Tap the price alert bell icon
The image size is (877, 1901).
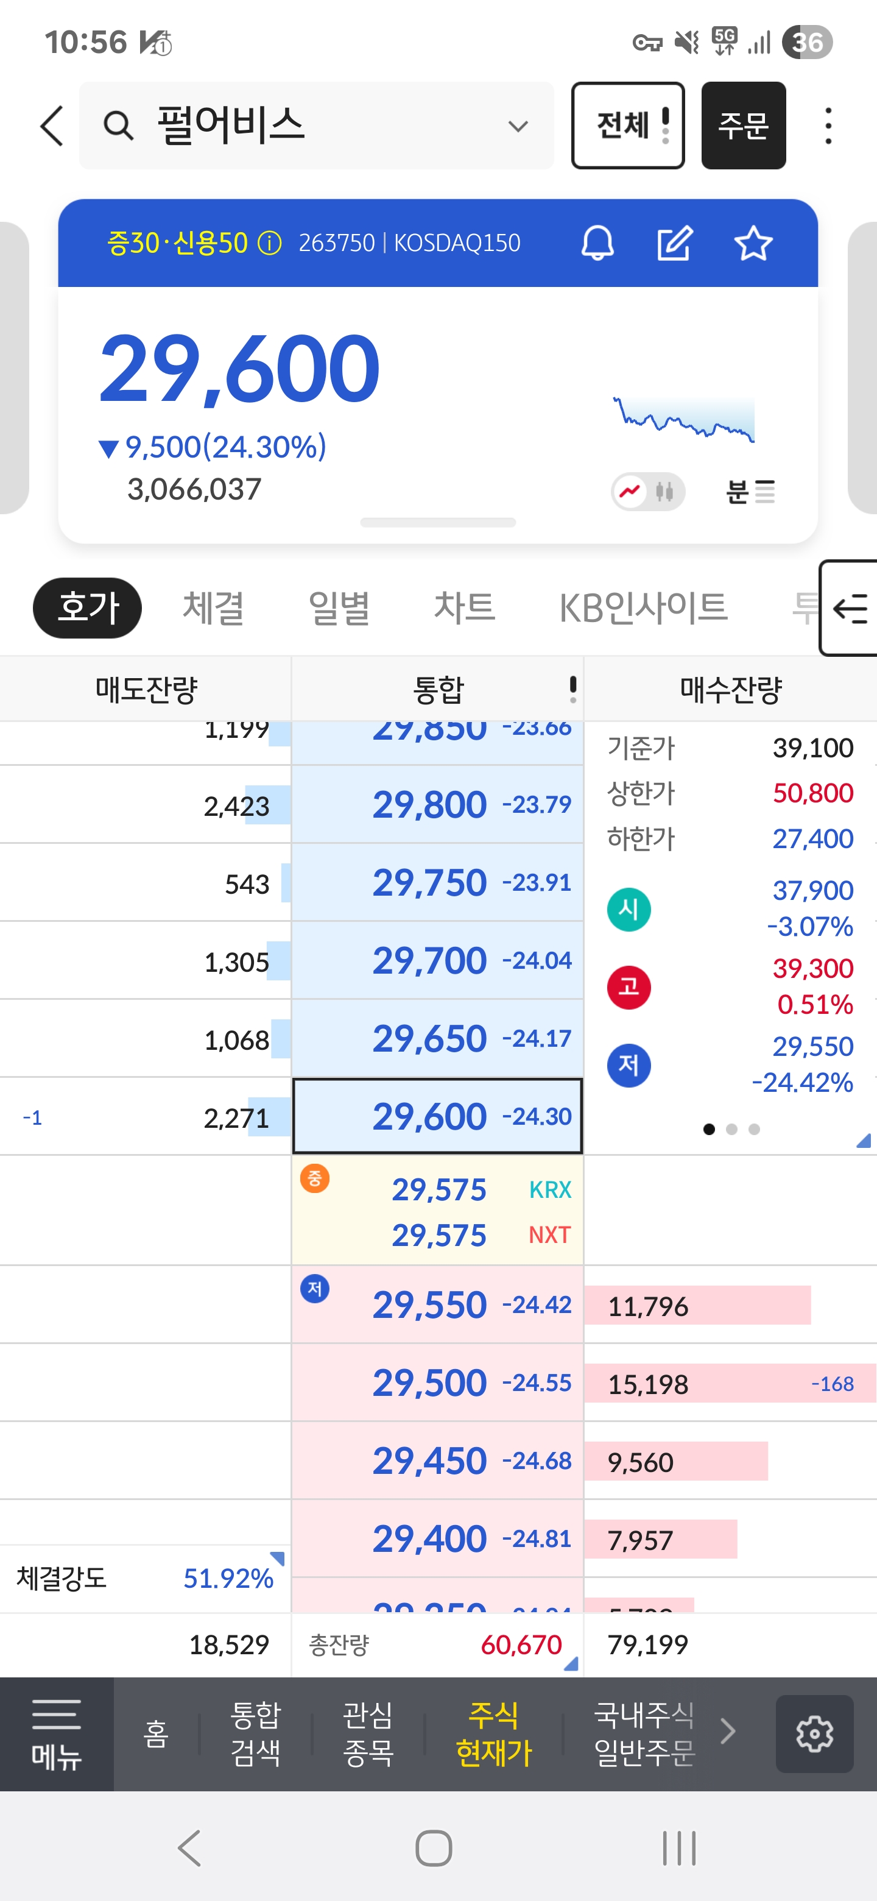click(x=597, y=242)
